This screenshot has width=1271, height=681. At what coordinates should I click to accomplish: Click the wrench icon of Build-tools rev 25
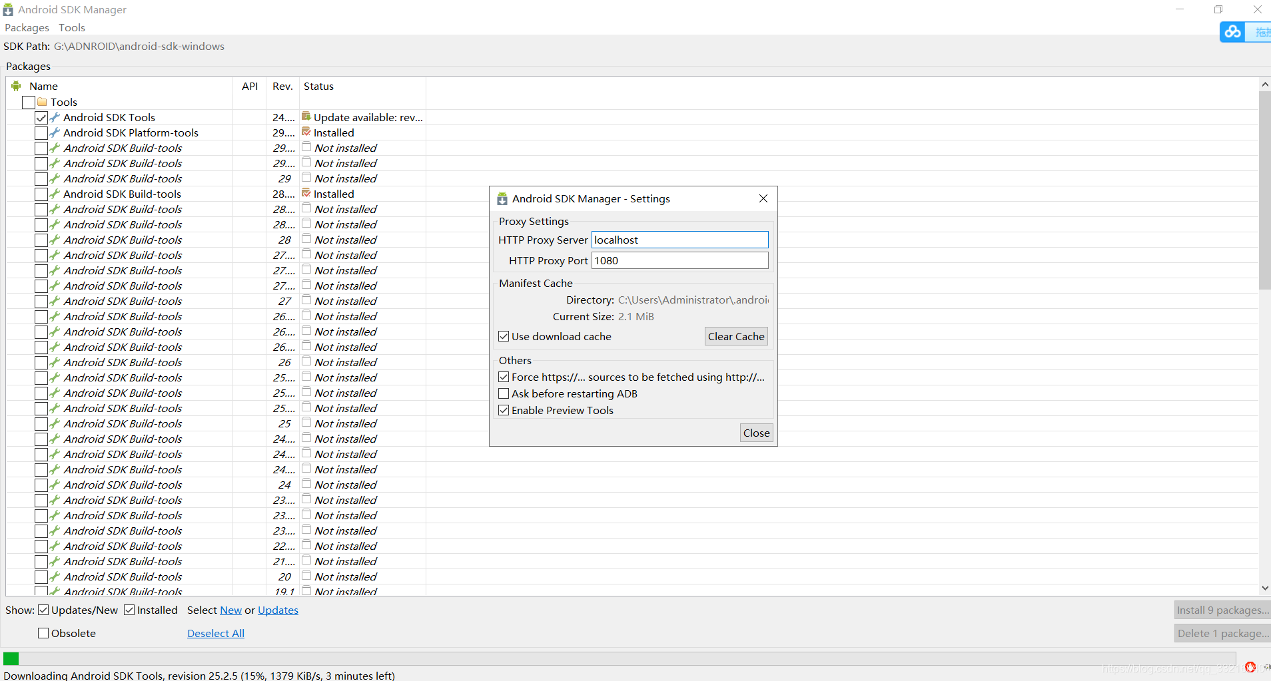coord(55,423)
